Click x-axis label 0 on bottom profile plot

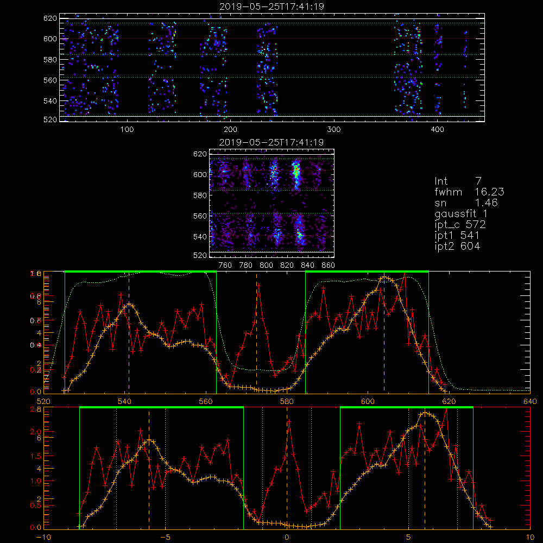point(287,538)
